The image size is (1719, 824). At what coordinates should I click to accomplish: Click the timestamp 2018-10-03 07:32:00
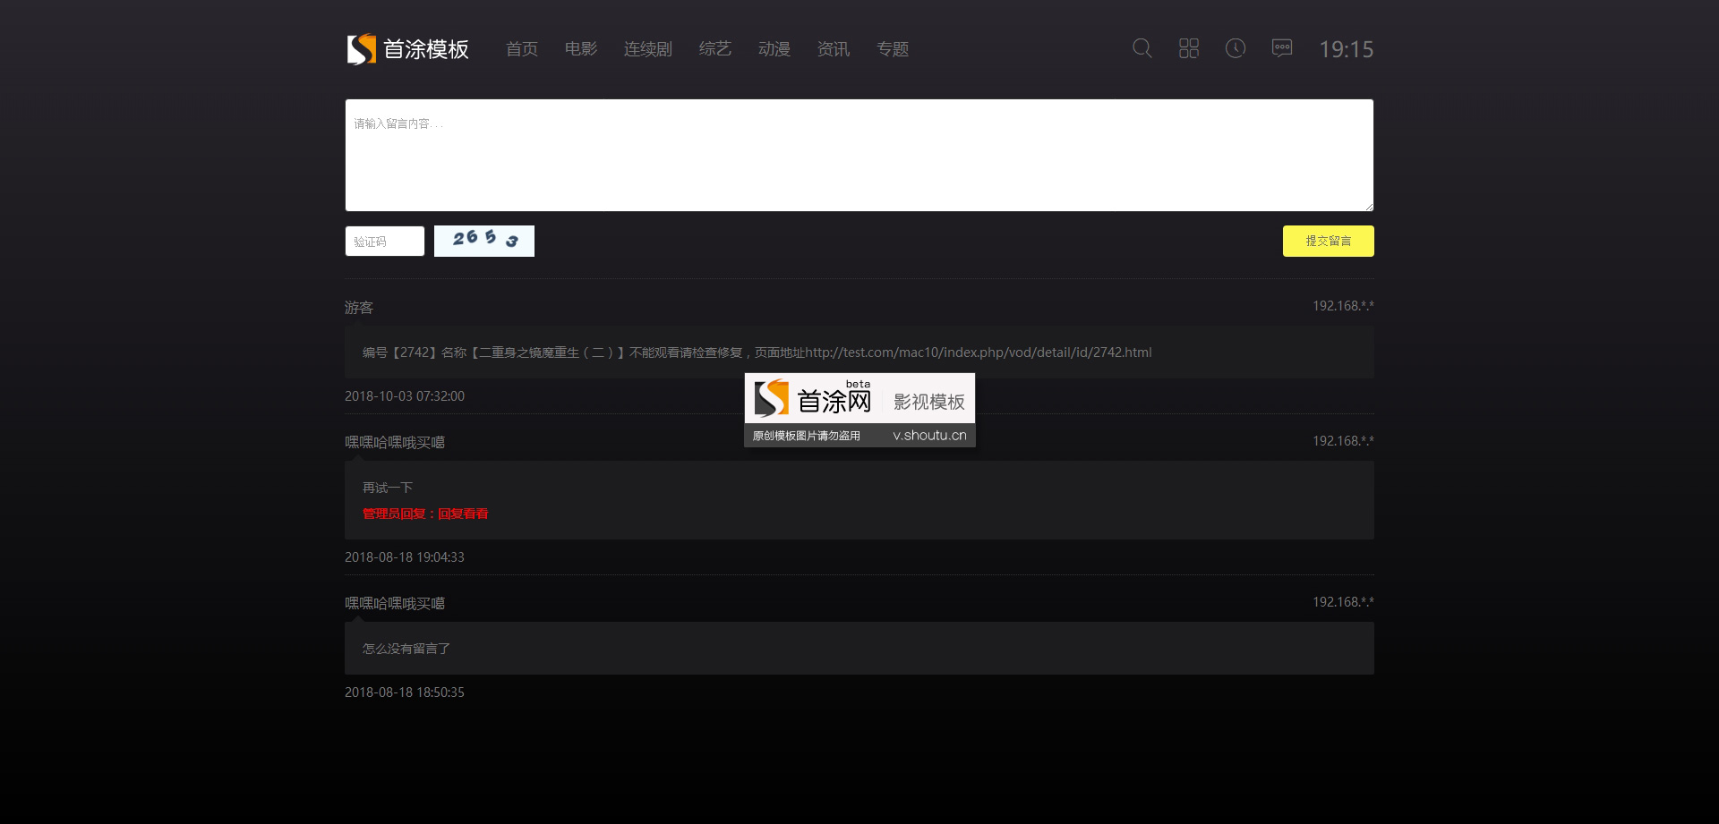coord(405,396)
